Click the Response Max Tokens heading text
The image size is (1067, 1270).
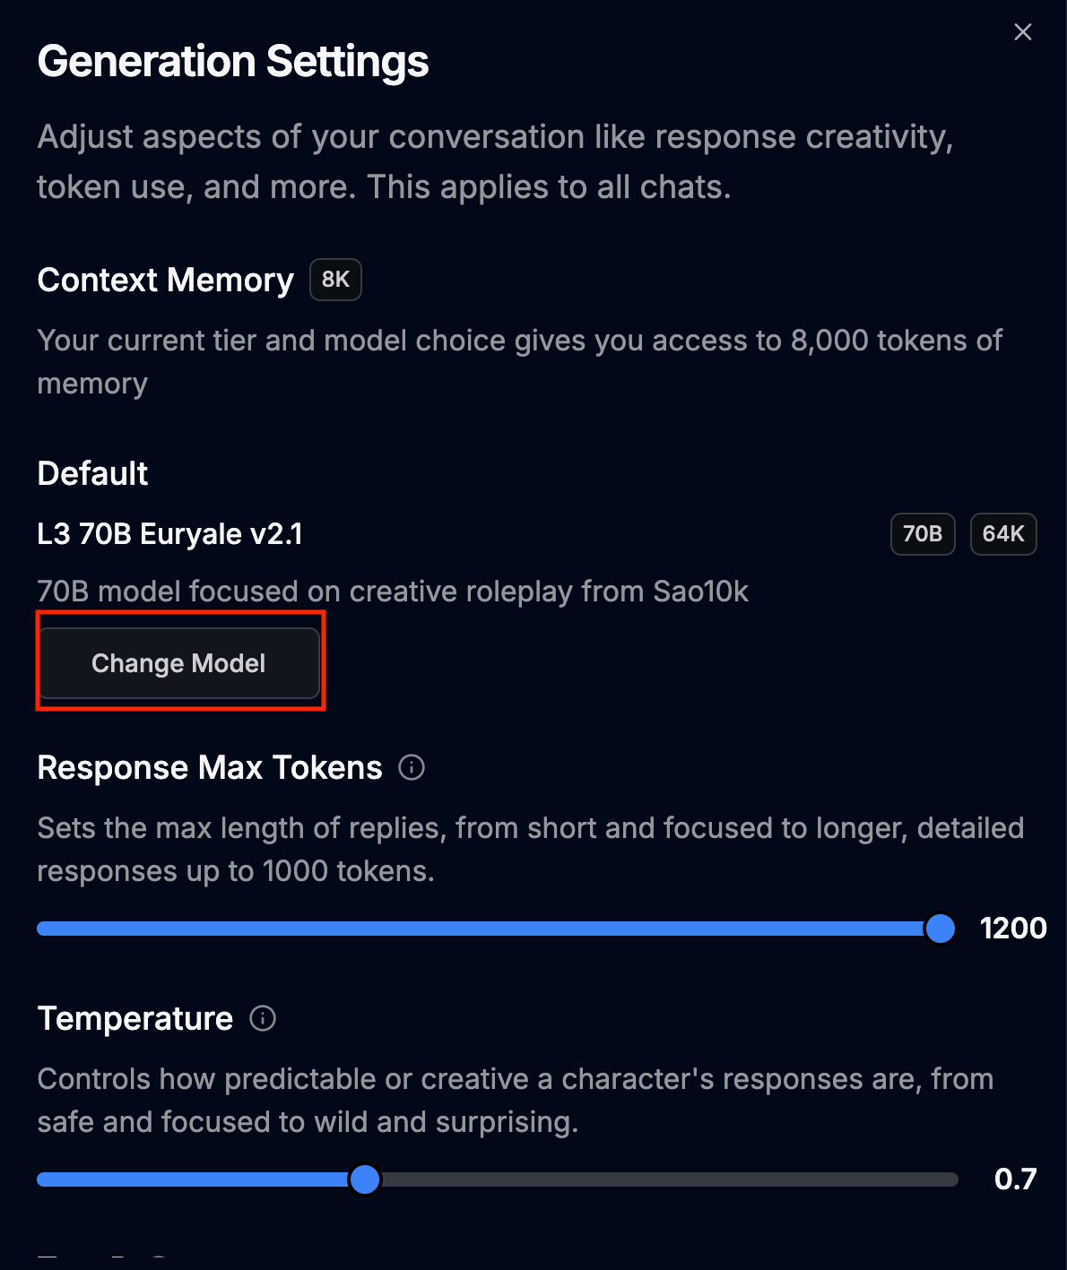click(210, 768)
